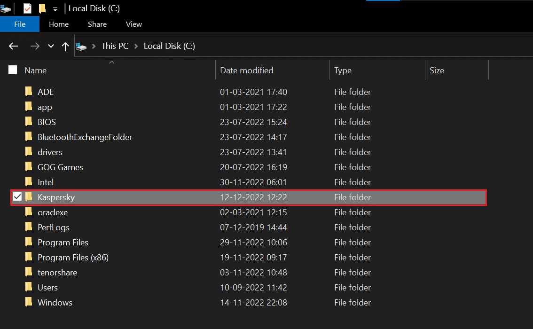Select the oraclexe folder name
Viewport: 533px width, 329px height.
(53, 212)
